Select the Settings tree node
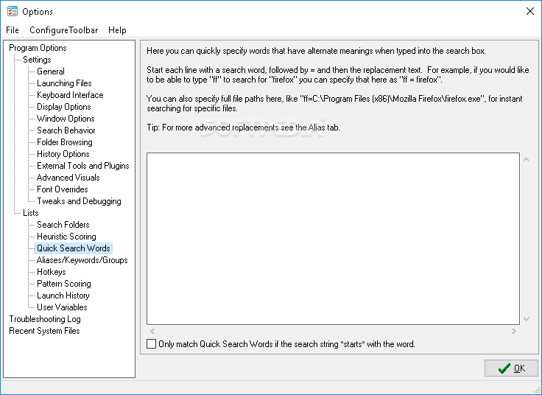Screen dimensions: 542x395 point(37,60)
